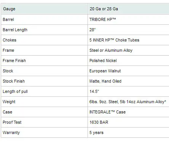Select the European Walnut value
The width and height of the screenshot is (169, 142).
105,71
